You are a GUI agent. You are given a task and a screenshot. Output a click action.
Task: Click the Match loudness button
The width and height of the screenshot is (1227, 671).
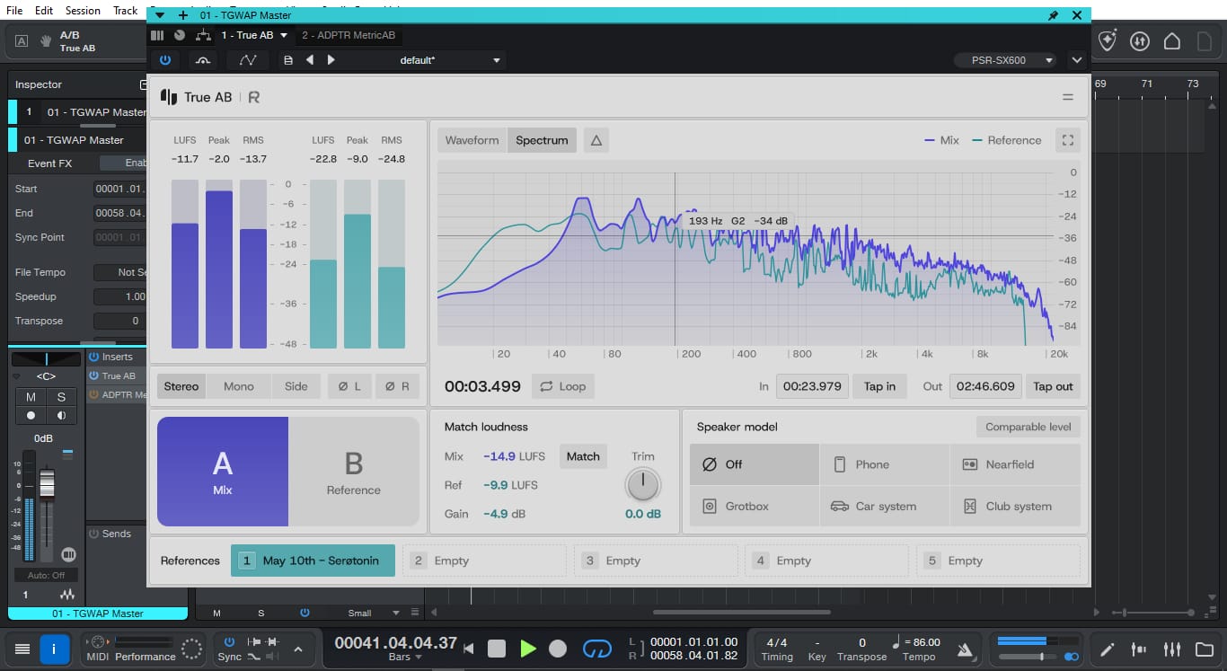point(583,456)
